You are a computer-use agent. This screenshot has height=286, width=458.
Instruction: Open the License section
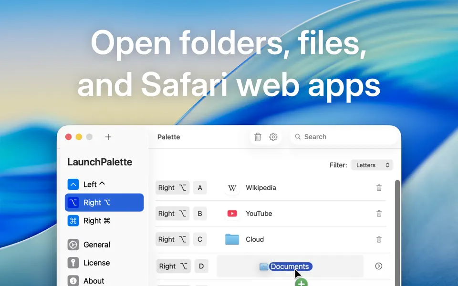[95, 263]
